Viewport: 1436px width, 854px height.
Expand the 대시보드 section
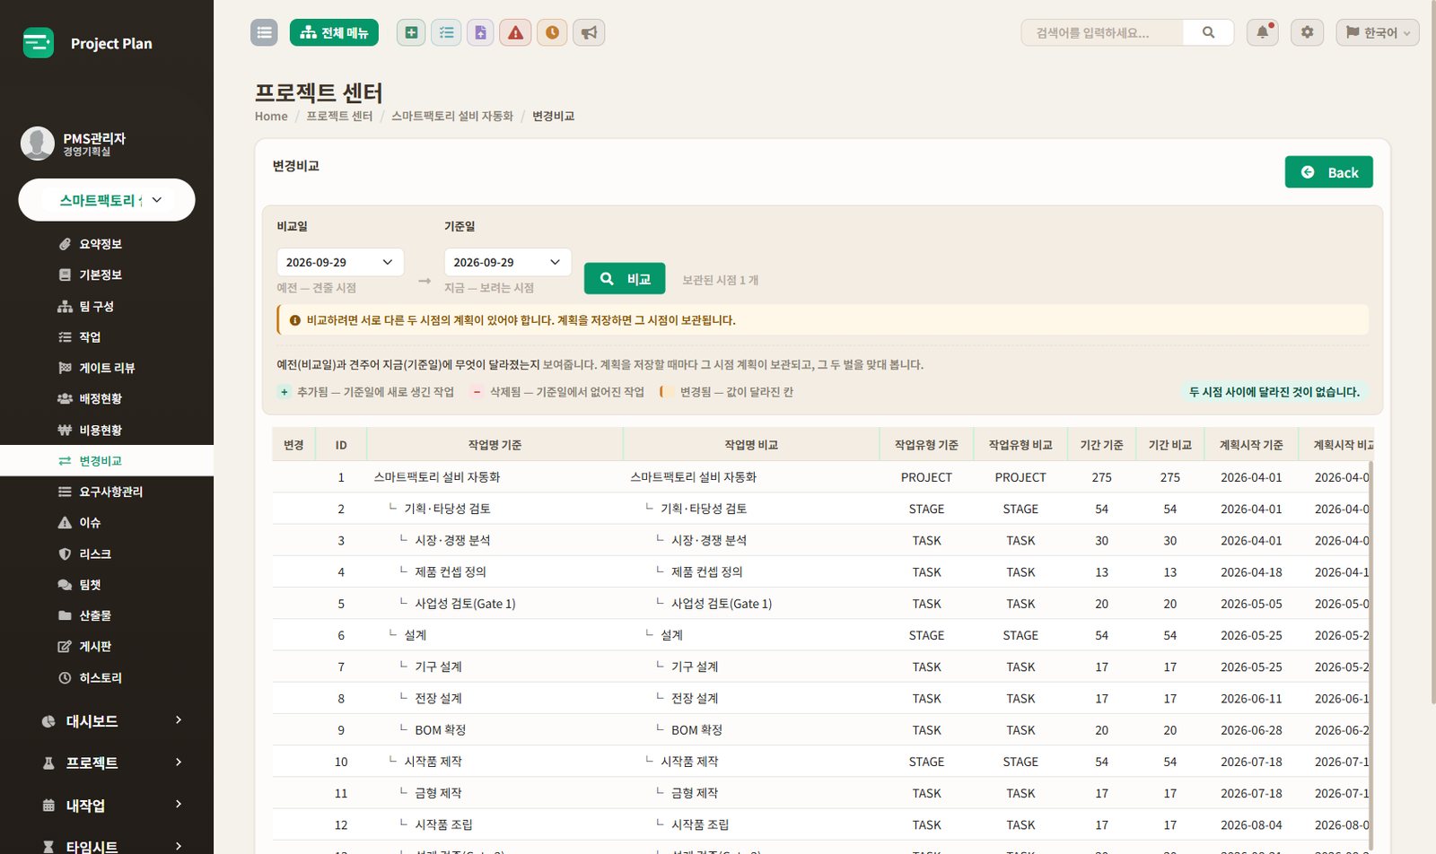(107, 721)
